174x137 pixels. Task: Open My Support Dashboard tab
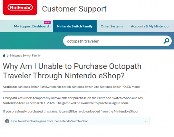tap(31, 26)
